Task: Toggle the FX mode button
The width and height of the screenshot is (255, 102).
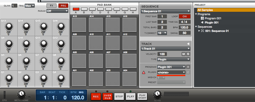Action: [52, 5]
